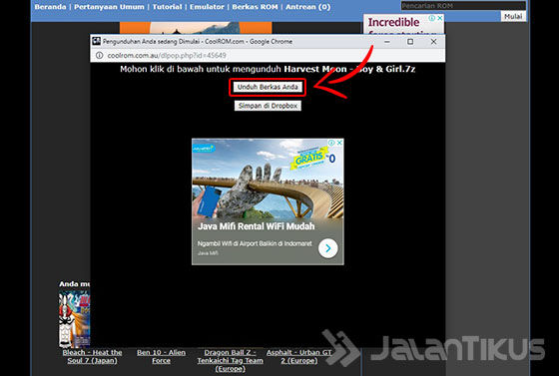The width and height of the screenshot is (559, 376).
Task: Open the Emulator menu item
Action: 207,7
